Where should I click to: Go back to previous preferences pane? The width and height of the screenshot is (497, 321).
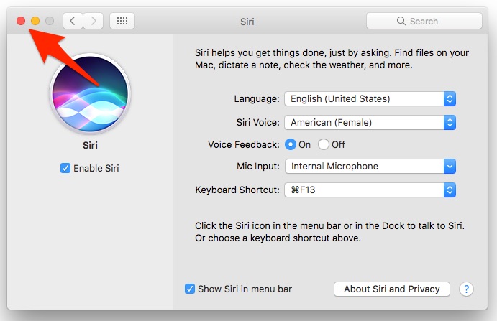(73, 21)
